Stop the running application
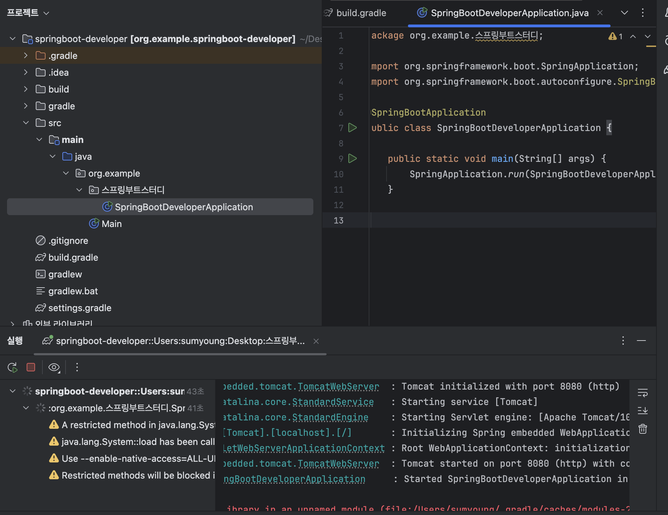 click(31, 367)
